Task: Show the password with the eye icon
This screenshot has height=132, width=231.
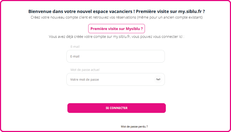Action: [x=158, y=79]
